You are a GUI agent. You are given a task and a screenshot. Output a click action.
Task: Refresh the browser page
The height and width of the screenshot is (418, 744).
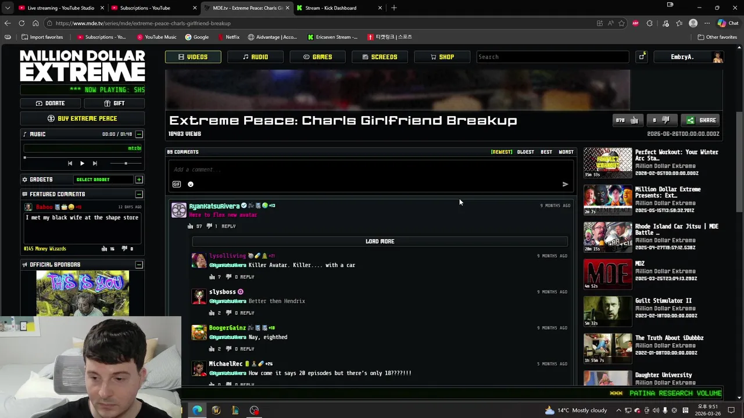pyautogui.click(x=22, y=23)
